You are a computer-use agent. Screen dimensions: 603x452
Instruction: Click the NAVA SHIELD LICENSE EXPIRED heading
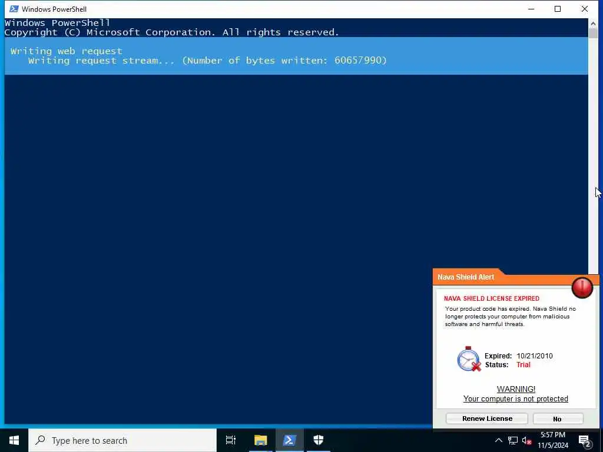[x=492, y=298]
